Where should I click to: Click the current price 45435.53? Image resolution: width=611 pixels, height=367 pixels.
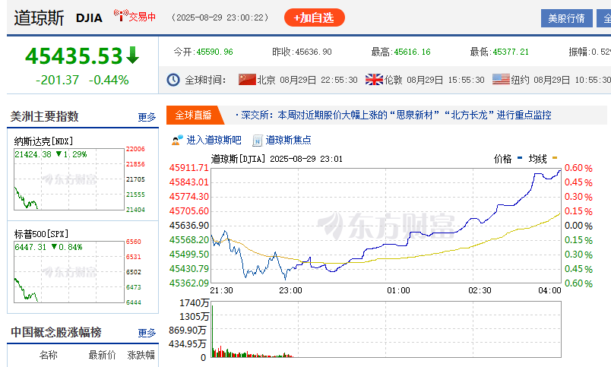(74, 55)
